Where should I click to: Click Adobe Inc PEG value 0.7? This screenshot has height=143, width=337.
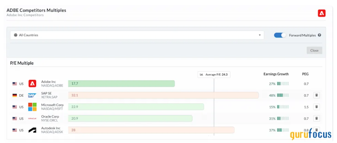coord(306,84)
